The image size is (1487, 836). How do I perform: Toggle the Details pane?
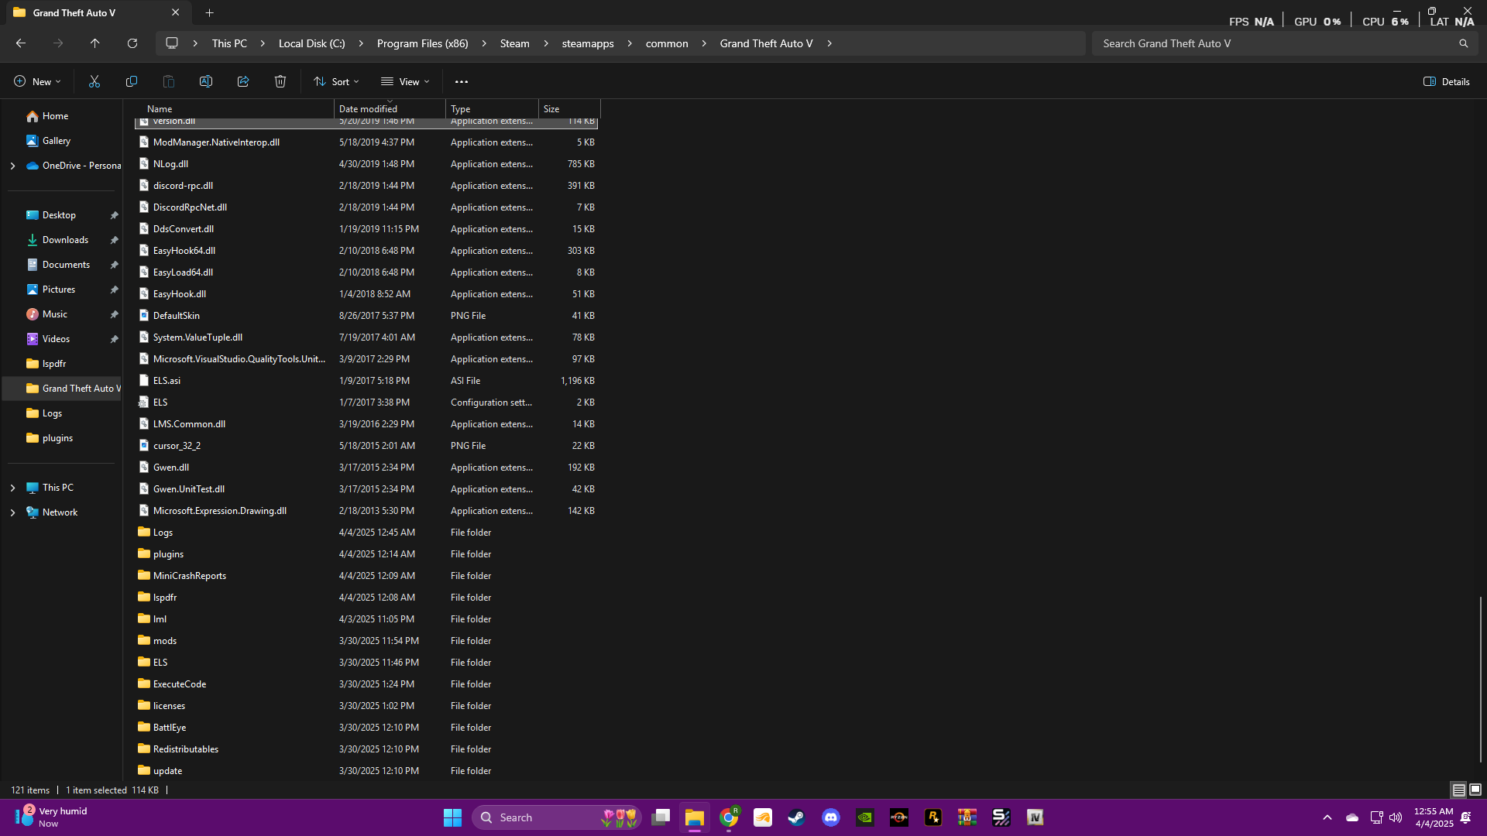coord(1446,81)
